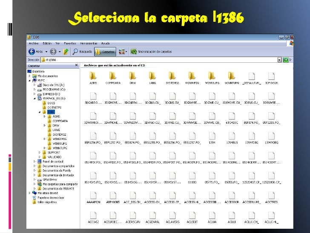310x233 pixels.
Task: Collapse the XRMPVOL_ES (E:) drive node
Action: 34,99
